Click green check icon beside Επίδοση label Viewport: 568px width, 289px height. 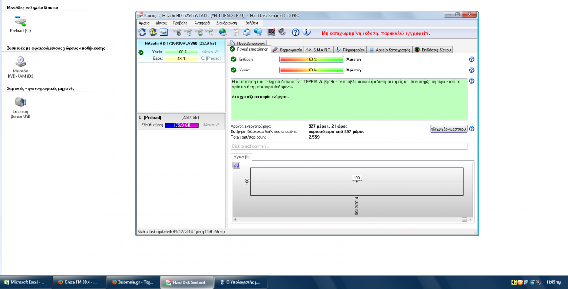click(x=233, y=59)
